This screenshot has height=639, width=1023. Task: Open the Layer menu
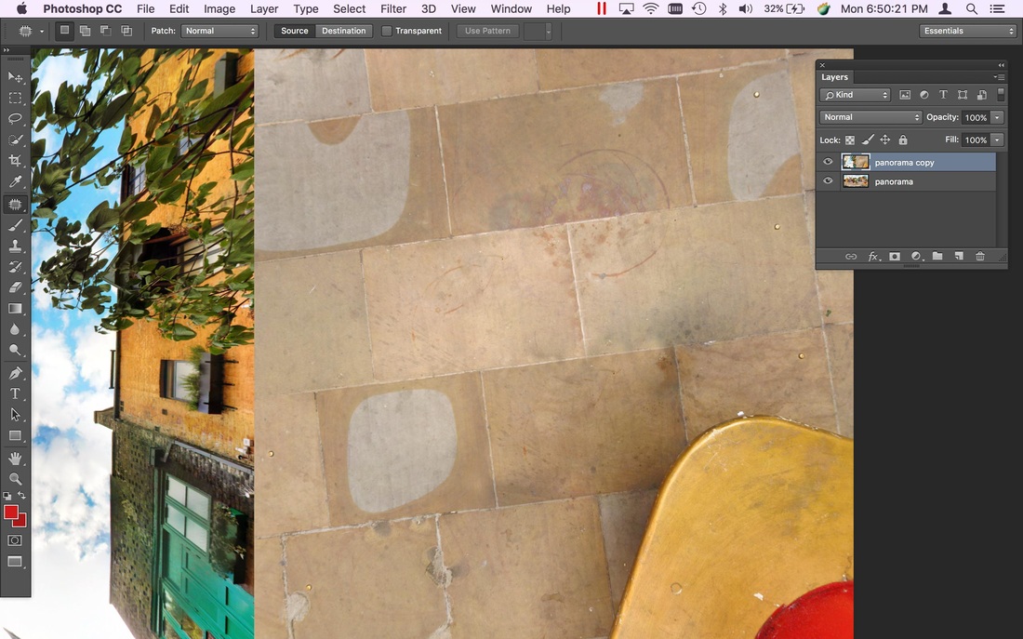point(264,9)
